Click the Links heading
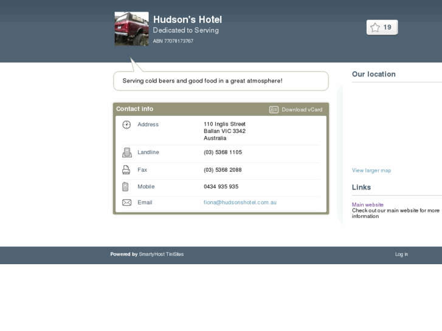The image size is (442, 331). click(361, 187)
